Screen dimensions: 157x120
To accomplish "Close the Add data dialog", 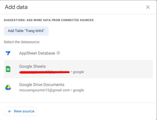I will (x=148, y=7).
